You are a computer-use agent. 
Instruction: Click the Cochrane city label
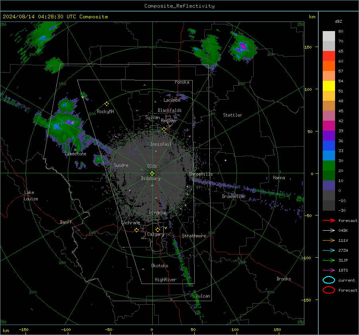[x=130, y=223]
